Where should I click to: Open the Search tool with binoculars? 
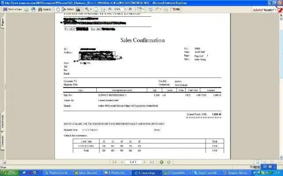pos(44,9)
